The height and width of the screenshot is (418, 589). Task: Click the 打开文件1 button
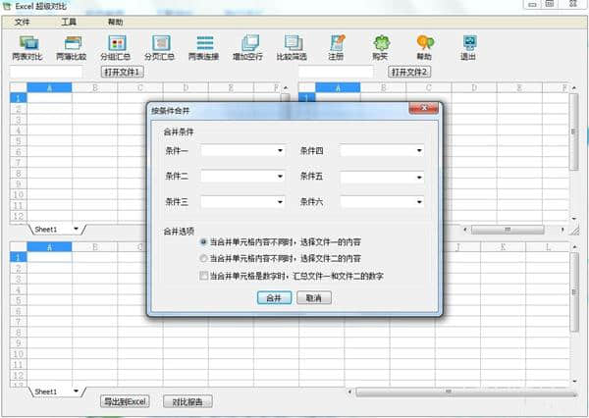tap(122, 73)
